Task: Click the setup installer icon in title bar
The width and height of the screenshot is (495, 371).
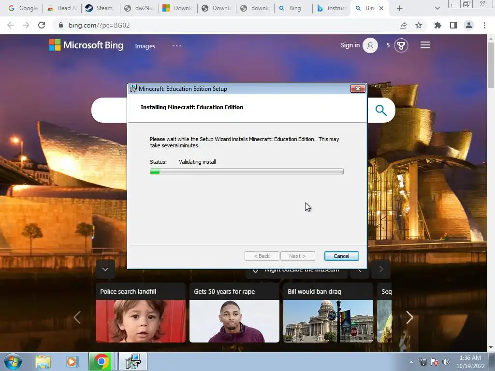Action: click(x=133, y=89)
